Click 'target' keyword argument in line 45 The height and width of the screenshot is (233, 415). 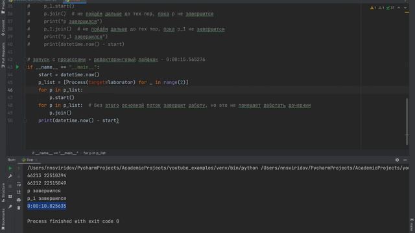tap(97, 82)
